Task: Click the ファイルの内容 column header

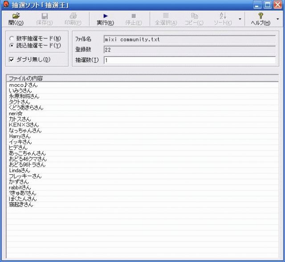Action: click(142, 78)
